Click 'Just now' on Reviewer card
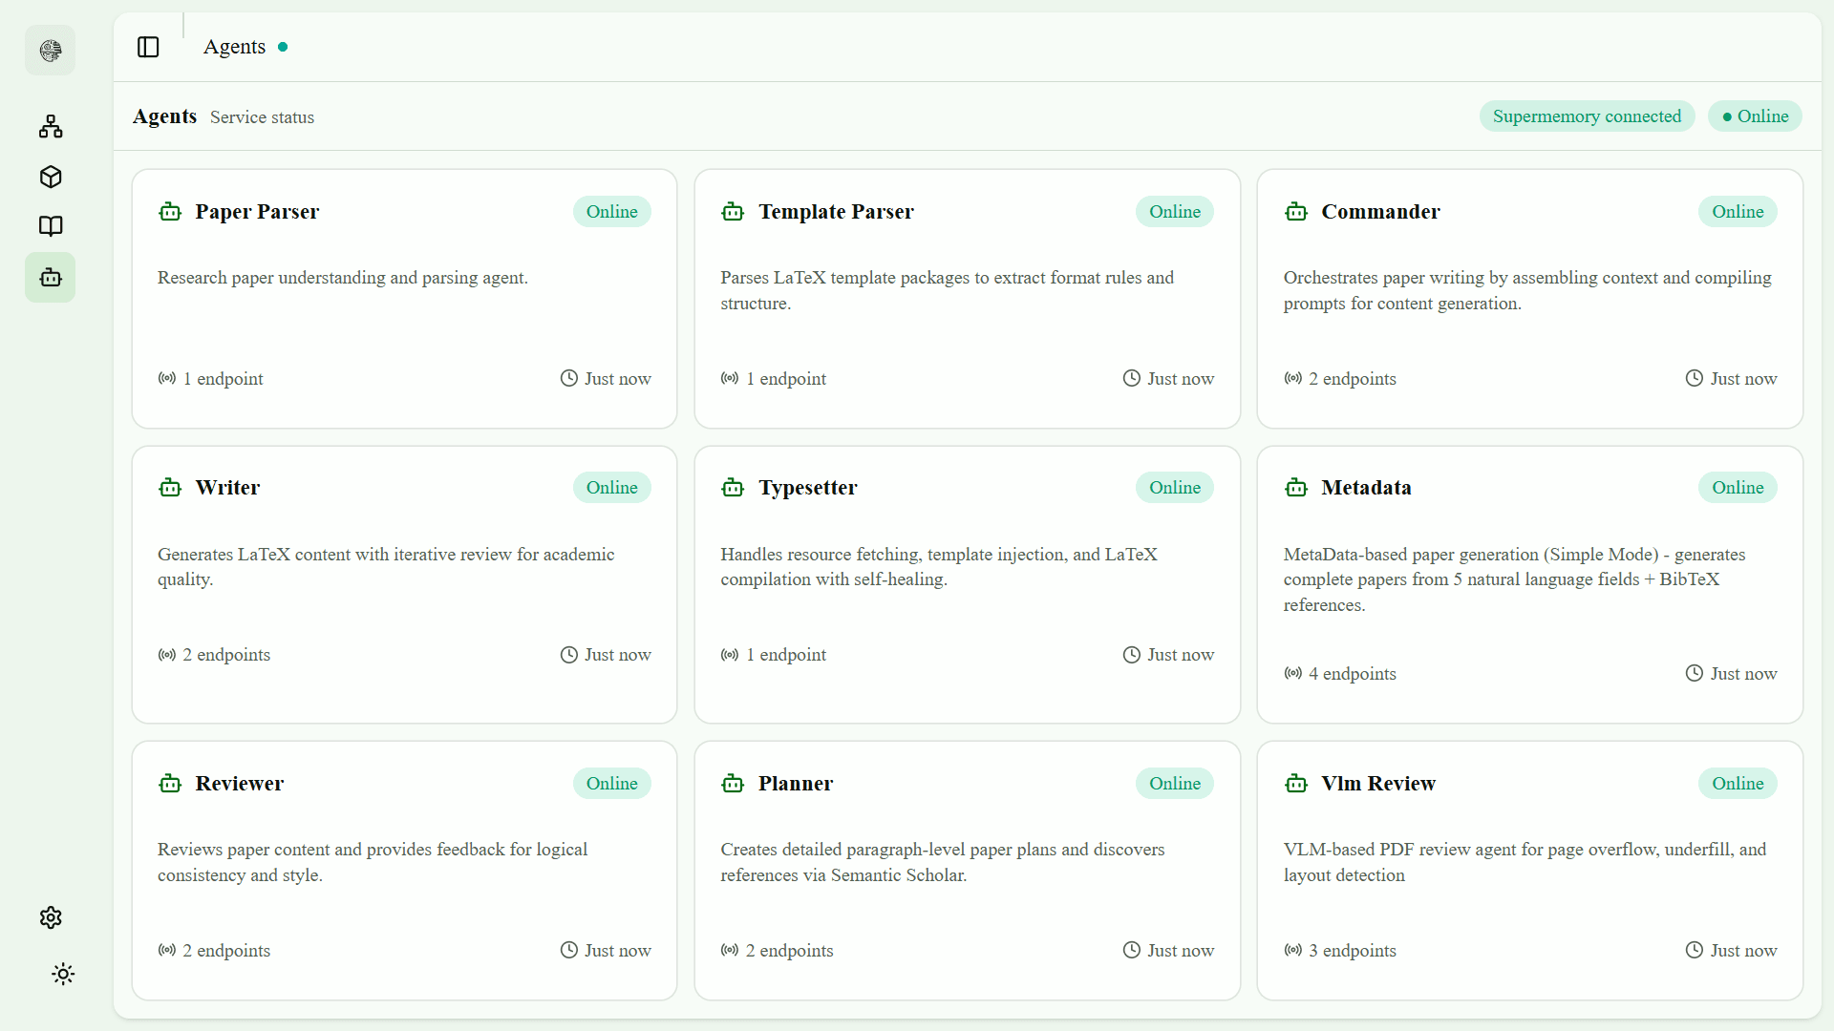Screen dimensions: 1834x1031 (617, 951)
